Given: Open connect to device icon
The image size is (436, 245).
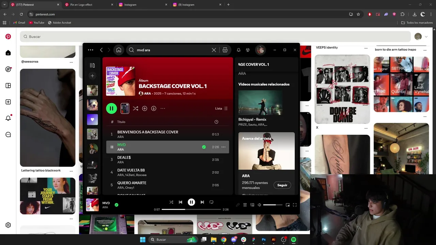Looking at the screenshot, I should pyautogui.click(x=252, y=205).
